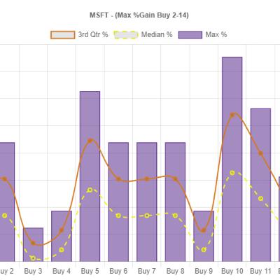
Task: Click the 'Buy 10' axis label
Action: 232,272
